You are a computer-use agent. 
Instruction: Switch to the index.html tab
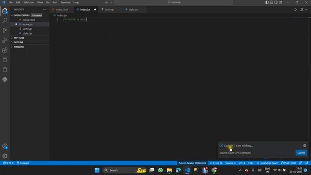(62, 10)
